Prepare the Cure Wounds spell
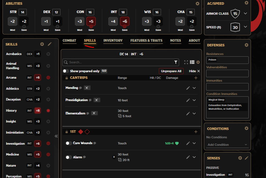This screenshot has width=266, height=178. [69, 143]
